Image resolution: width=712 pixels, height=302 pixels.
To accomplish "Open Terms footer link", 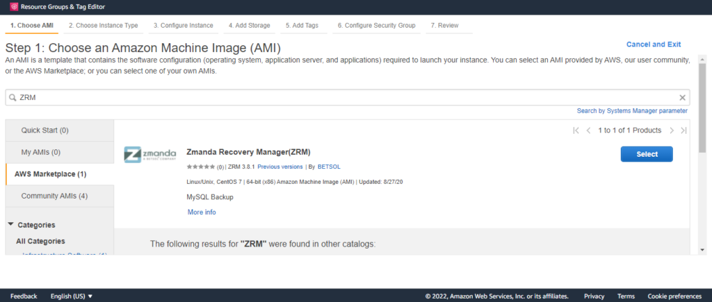I will pos(626,296).
